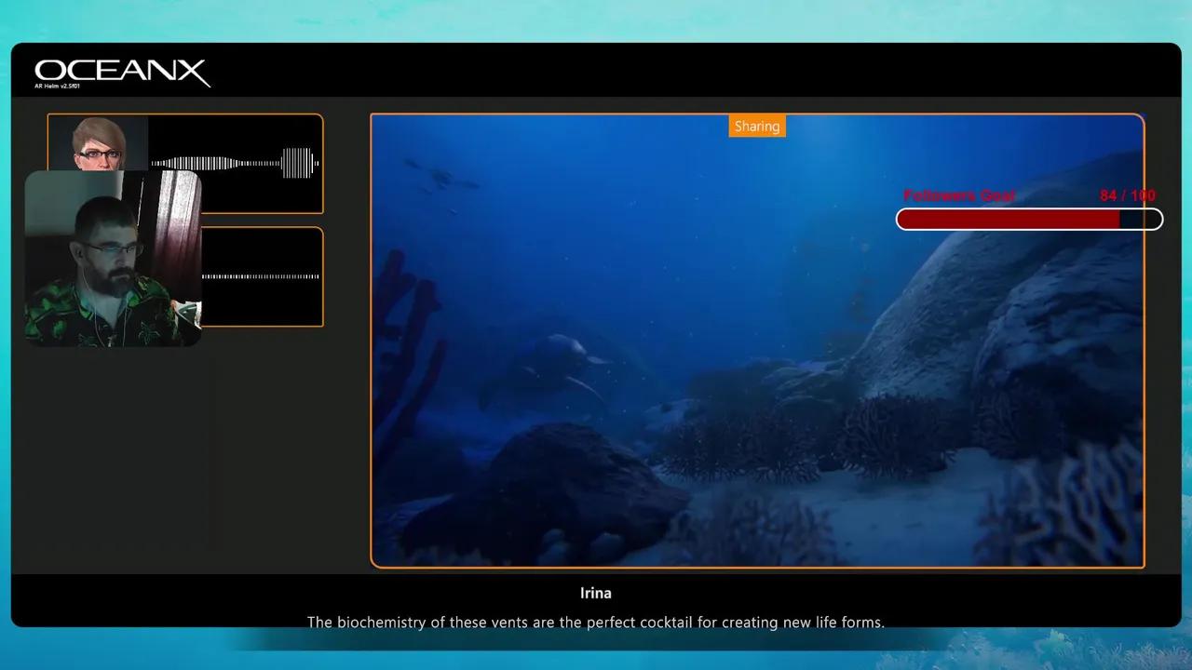Click the Followers Goal progress bar
The image size is (1192, 670).
point(1028,220)
